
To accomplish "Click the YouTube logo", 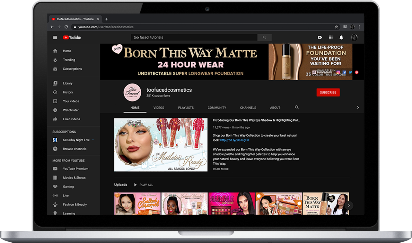I will (72, 38).
